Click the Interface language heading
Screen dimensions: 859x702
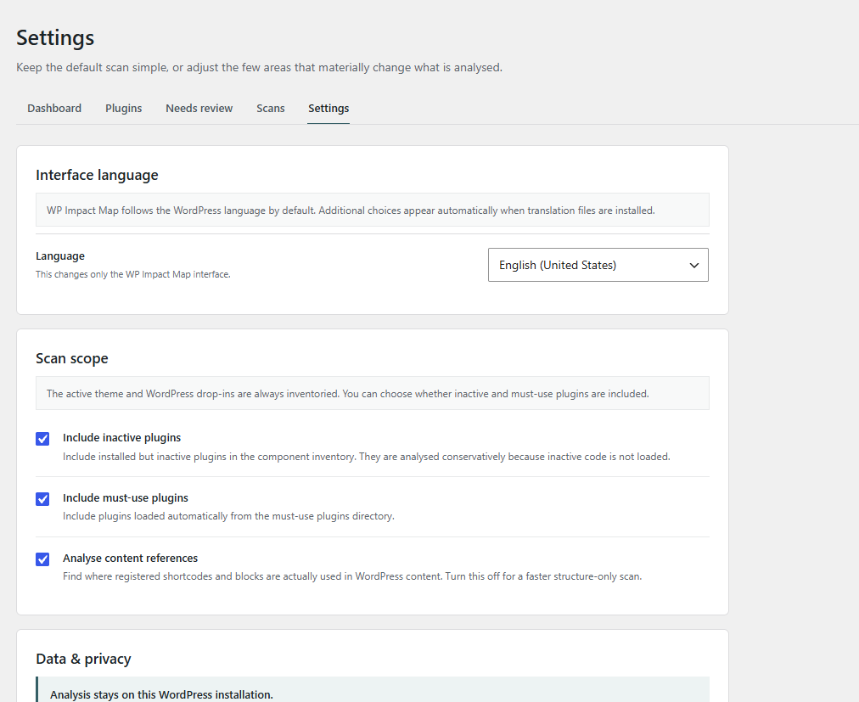pos(97,175)
